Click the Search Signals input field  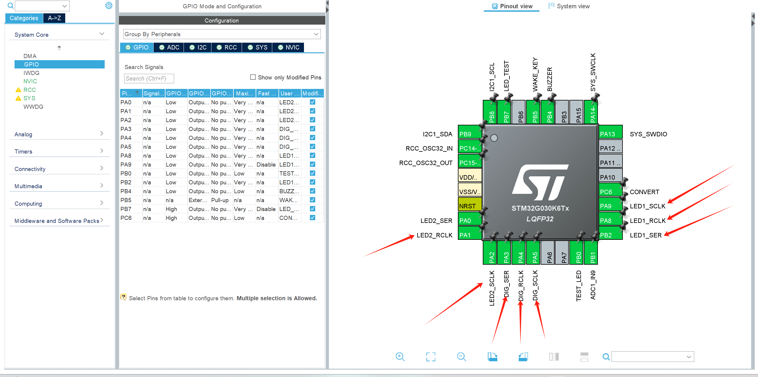(x=149, y=78)
